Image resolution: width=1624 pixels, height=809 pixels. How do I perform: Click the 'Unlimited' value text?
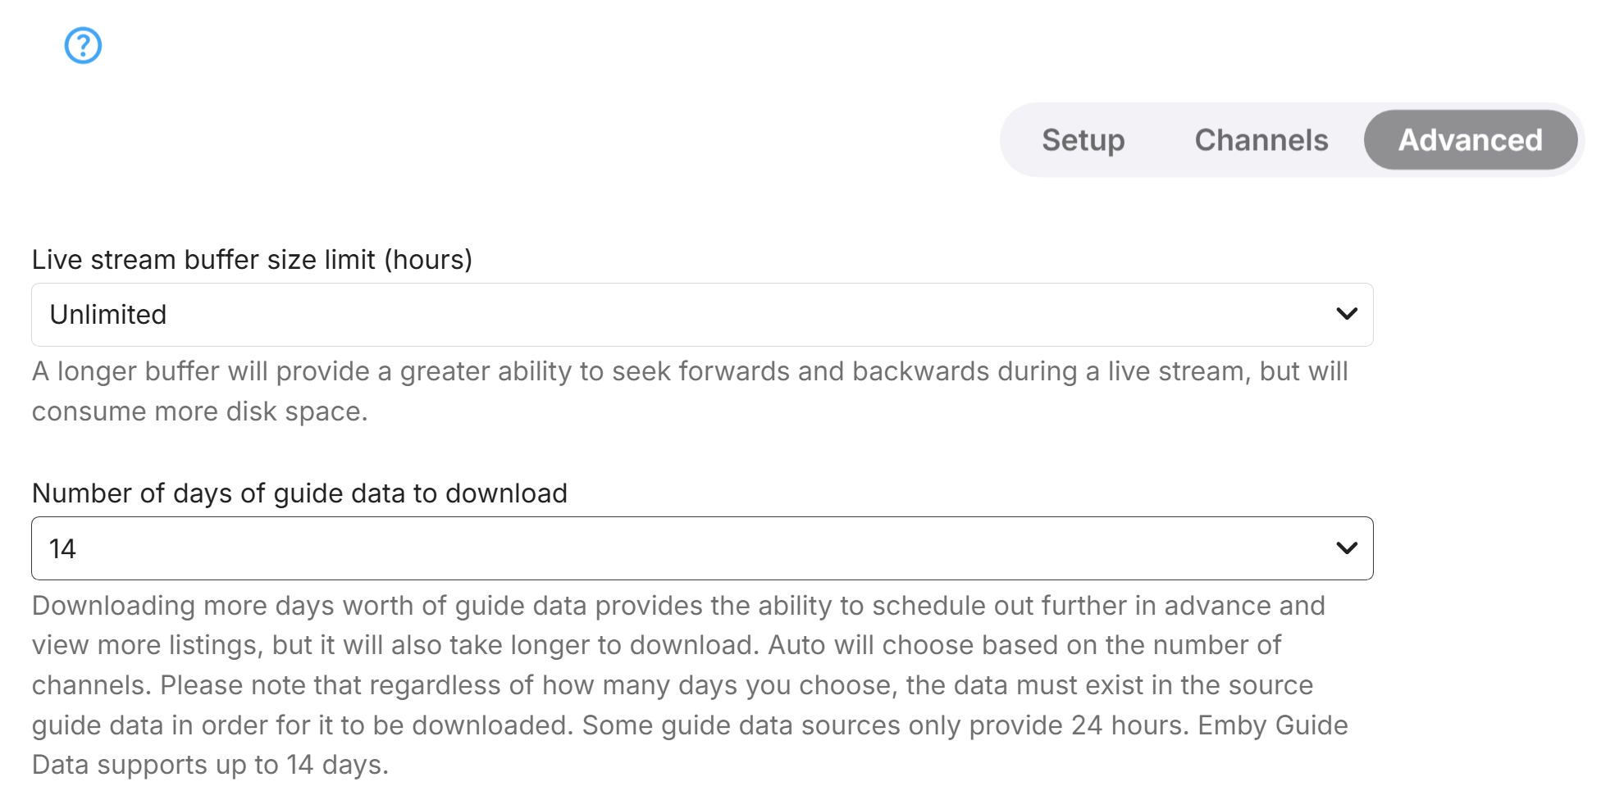[108, 315]
